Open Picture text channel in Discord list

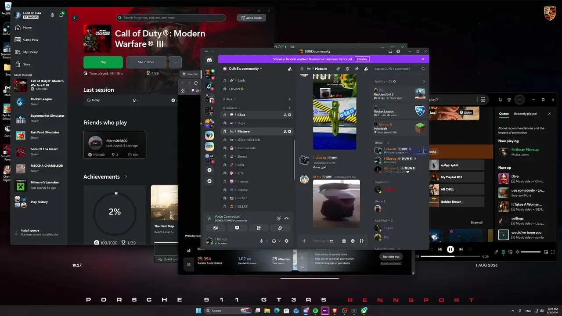258,131
